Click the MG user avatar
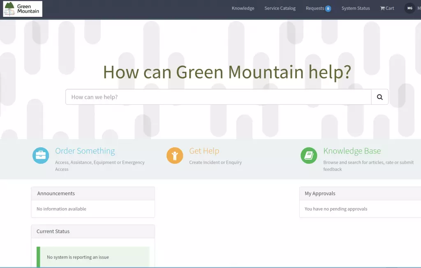 (410, 8)
